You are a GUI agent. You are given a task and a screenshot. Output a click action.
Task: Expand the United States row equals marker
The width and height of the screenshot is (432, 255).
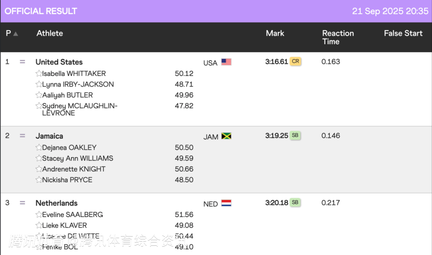tap(22, 62)
